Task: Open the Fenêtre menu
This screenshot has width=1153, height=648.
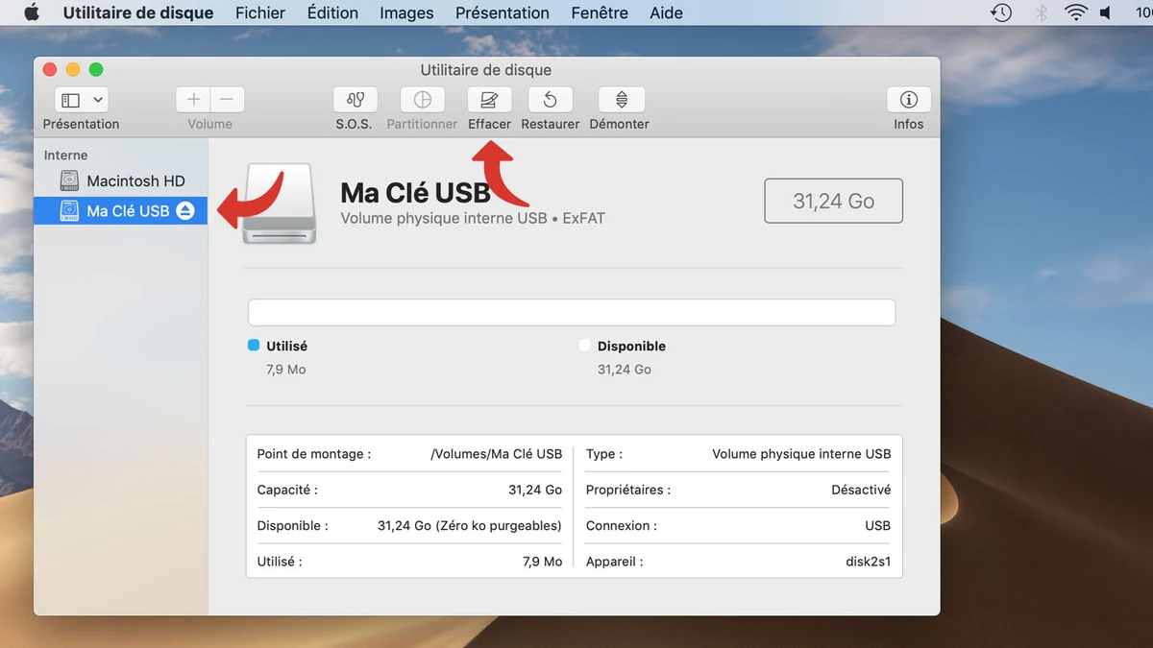Action: tap(600, 12)
